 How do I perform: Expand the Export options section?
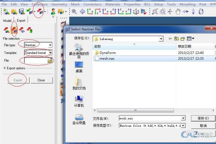(x=14, y=68)
